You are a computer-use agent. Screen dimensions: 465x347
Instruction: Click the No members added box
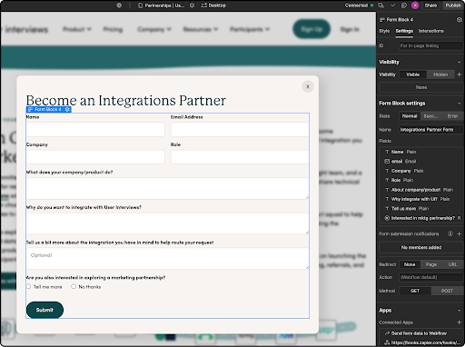[421, 247]
